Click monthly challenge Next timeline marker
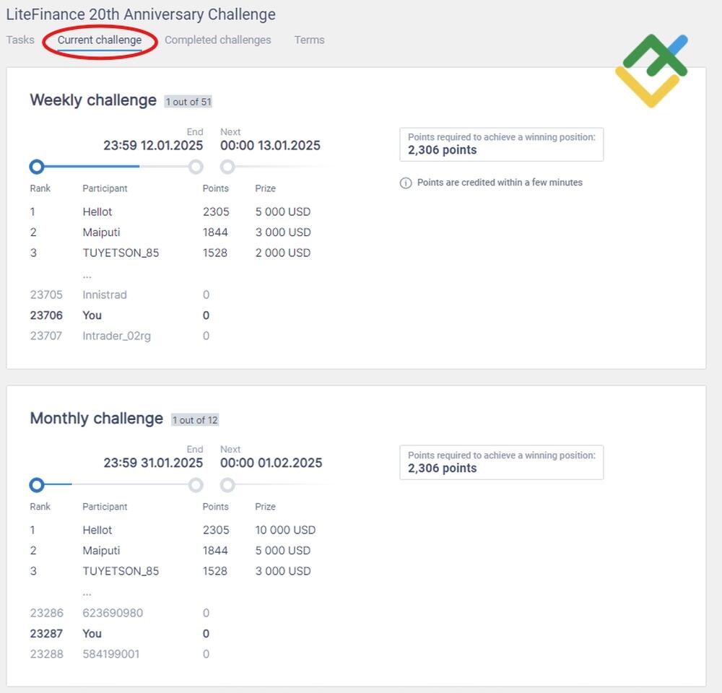Viewport: 722px width, 693px height. click(227, 484)
